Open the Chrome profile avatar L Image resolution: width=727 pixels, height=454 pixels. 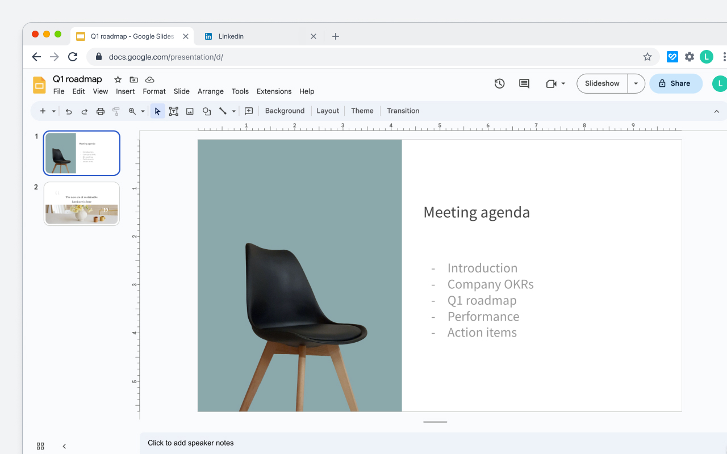click(707, 57)
